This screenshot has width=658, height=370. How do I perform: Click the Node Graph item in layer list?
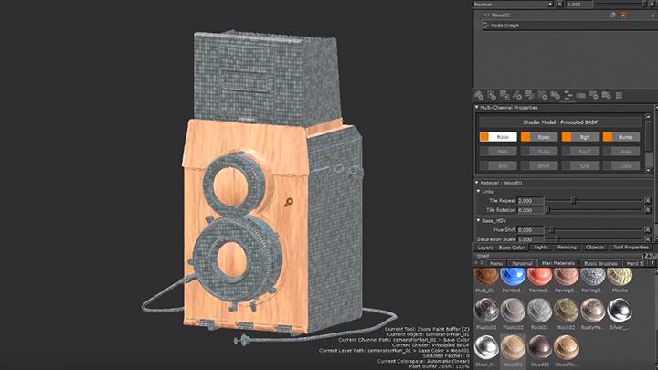click(504, 26)
